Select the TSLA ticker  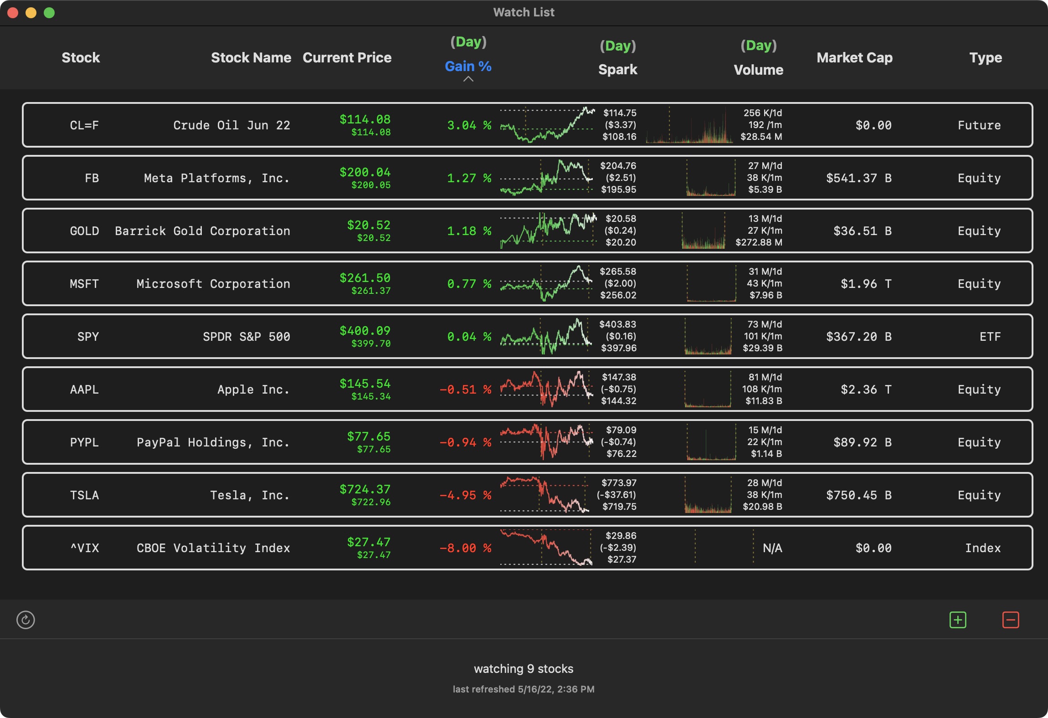[84, 495]
